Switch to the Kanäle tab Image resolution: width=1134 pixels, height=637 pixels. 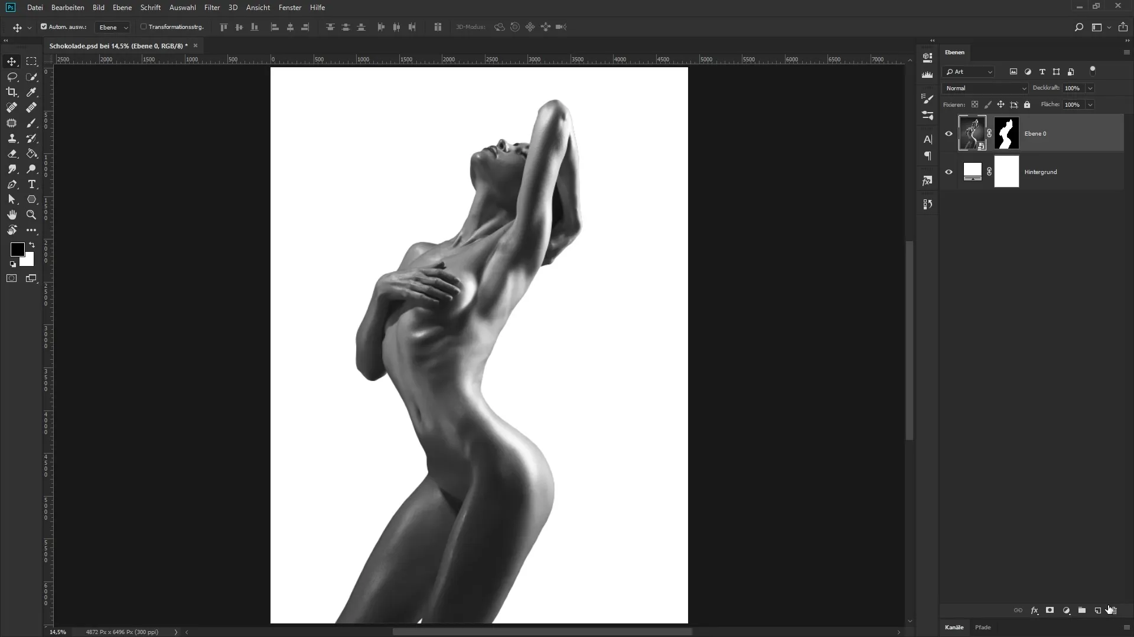(954, 628)
